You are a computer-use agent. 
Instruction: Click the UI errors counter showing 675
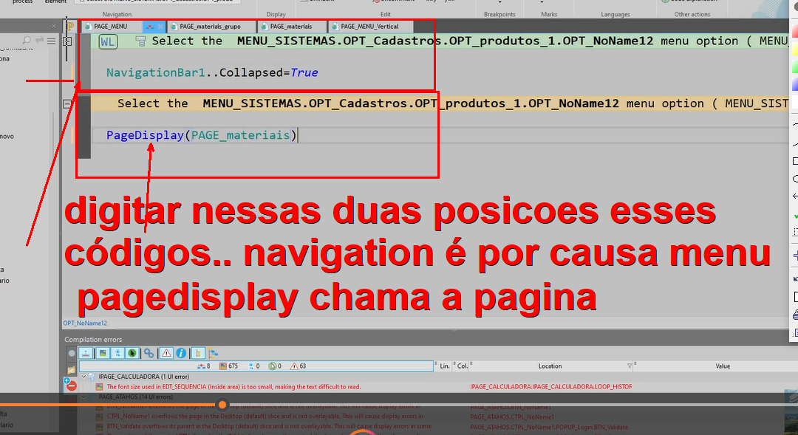pyautogui.click(x=229, y=366)
